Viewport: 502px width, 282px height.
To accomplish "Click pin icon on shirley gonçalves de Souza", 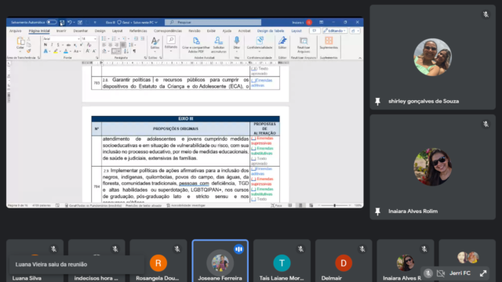I will [377, 102].
